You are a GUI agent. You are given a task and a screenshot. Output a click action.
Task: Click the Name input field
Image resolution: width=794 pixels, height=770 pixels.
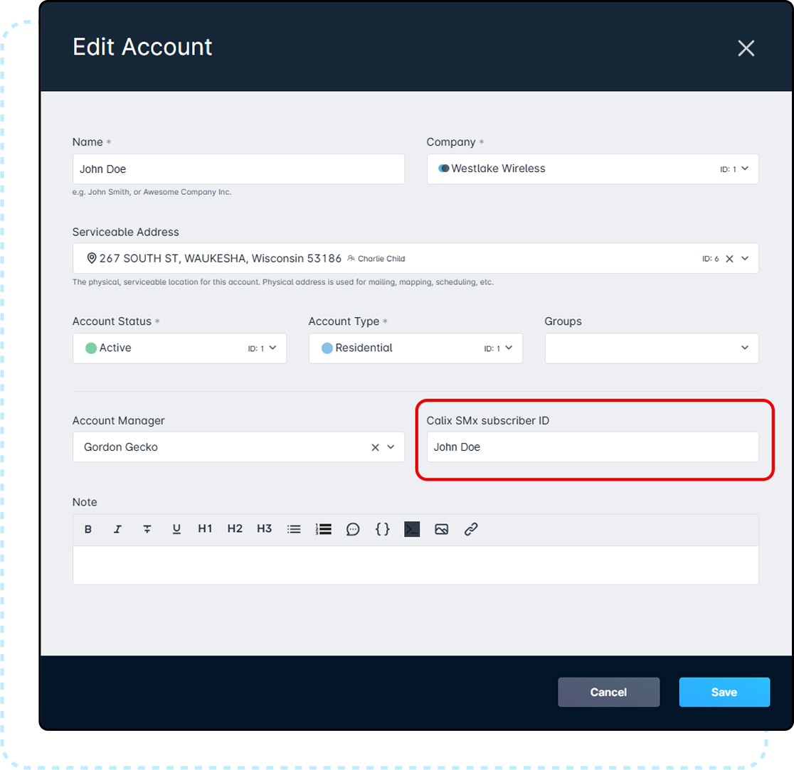(238, 169)
